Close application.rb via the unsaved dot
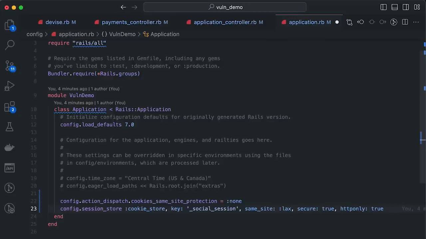426x239 pixels. pos(337,22)
